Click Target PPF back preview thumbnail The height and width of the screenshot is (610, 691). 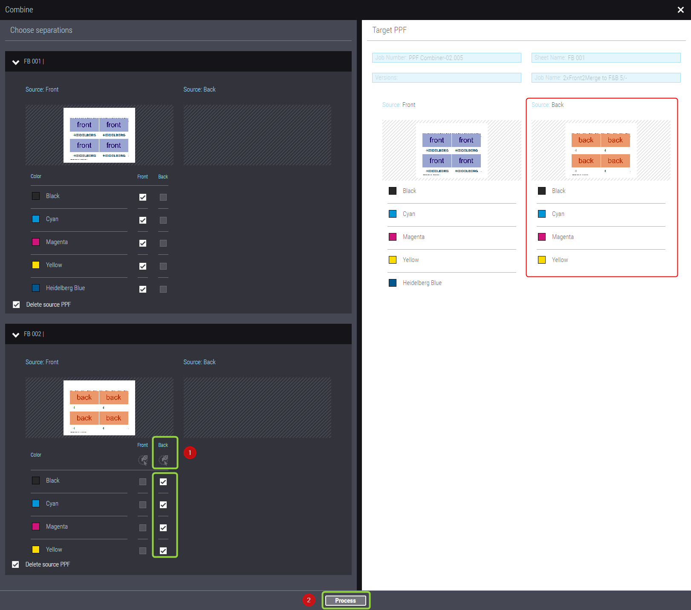tap(601, 150)
